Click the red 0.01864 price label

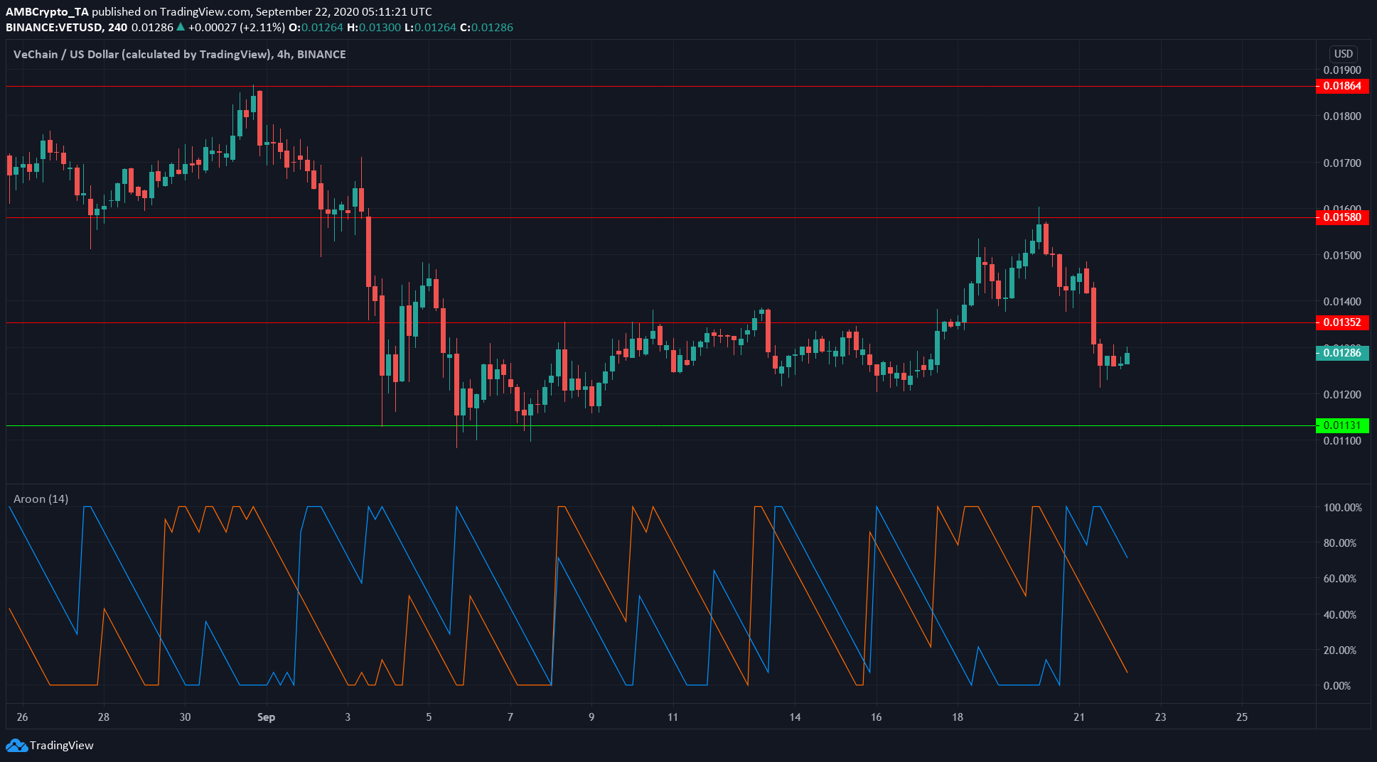pyautogui.click(x=1342, y=86)
